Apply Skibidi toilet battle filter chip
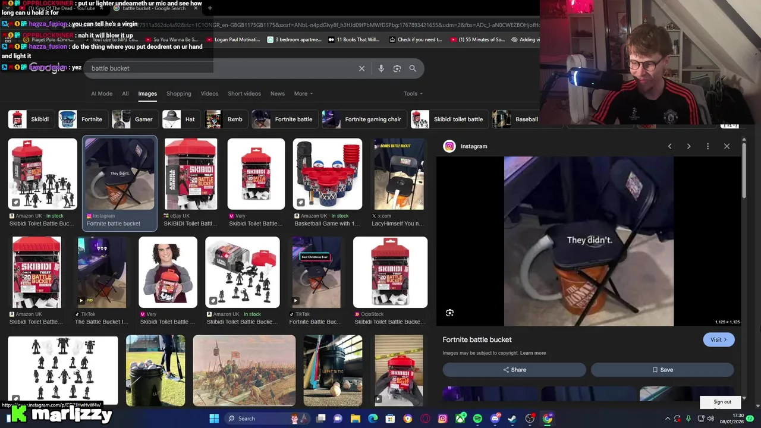Image resolution: width=761 pixels, height=428 pixels. 449,119
